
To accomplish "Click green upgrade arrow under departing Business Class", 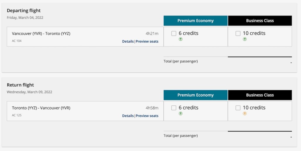I will [245, 39].
